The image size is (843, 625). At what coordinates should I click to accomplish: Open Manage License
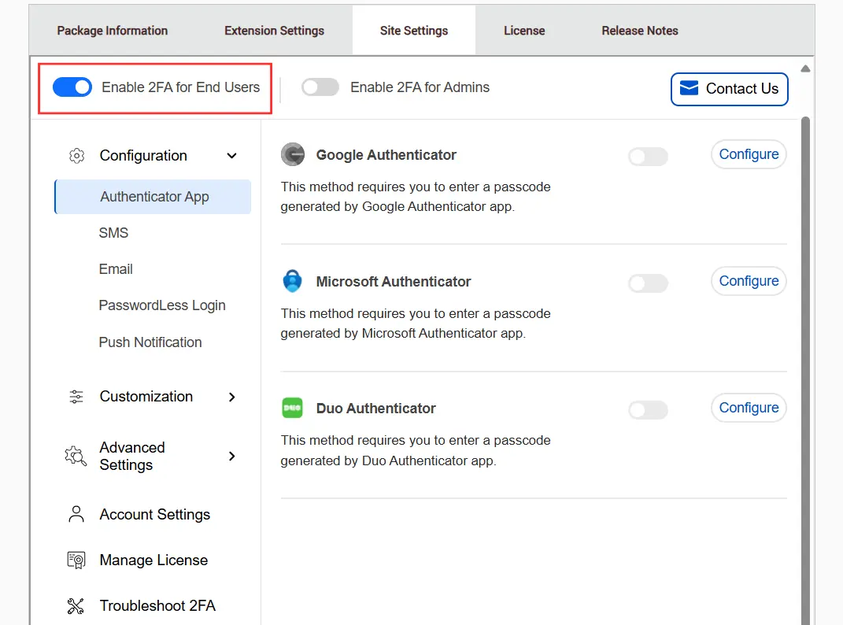(x=153, y=560)
